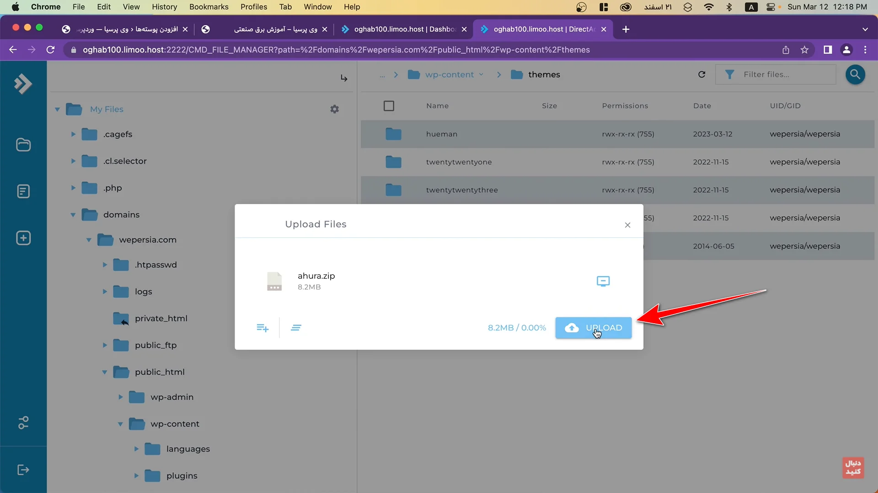Open the settings sliders sidebar icon
Viewport: 878px width, 493px height.
[23, 423]
